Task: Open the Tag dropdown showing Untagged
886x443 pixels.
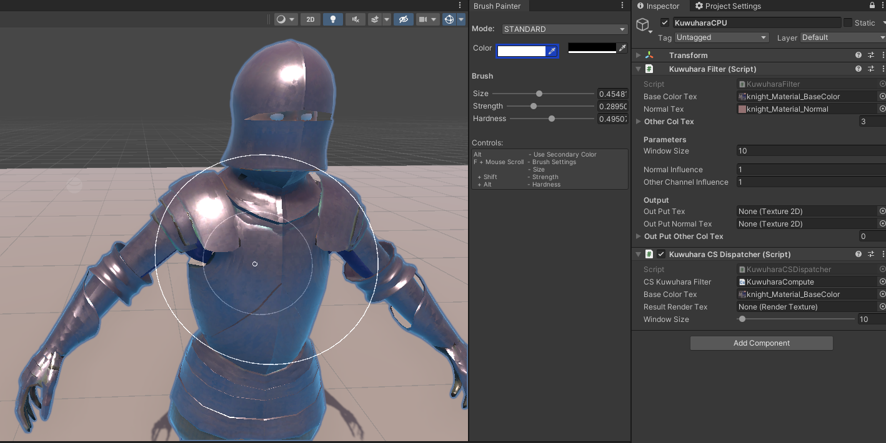Action: click(x=722, y=37)
